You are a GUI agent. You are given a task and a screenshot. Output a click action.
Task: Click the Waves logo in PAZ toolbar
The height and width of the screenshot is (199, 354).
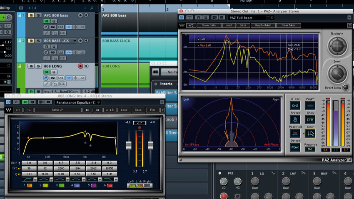coord(182,25)
